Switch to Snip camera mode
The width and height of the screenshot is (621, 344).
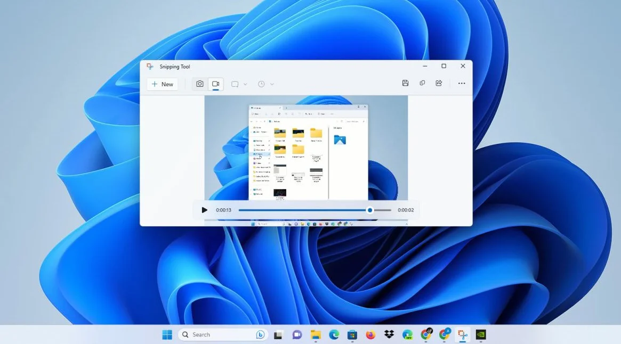pos(200,84)
